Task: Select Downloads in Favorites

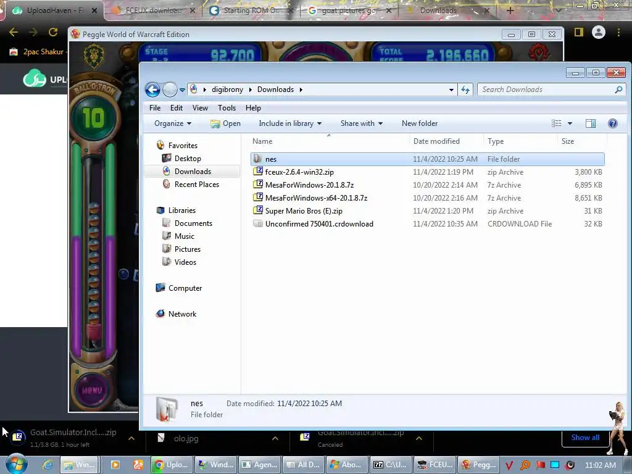Action: (x=193, y=172)
